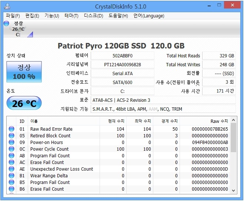
Task: Click the Total Host Reads value 329 GB
Action: 219,56
